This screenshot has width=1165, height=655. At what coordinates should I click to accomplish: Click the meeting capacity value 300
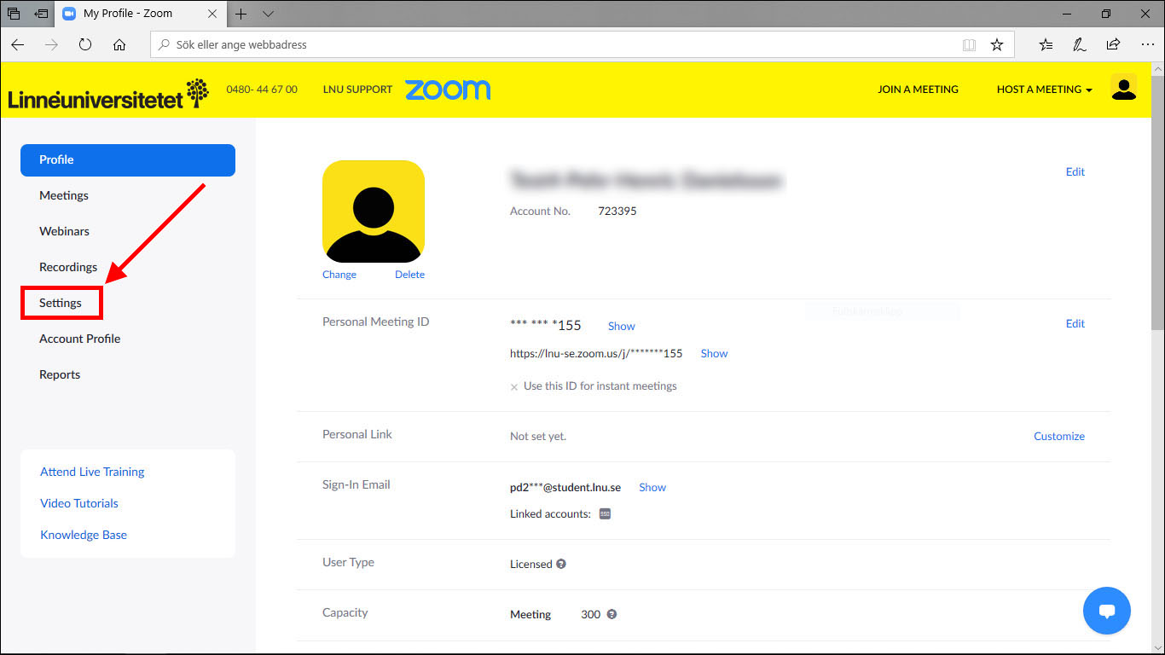(x=591, y=614)
